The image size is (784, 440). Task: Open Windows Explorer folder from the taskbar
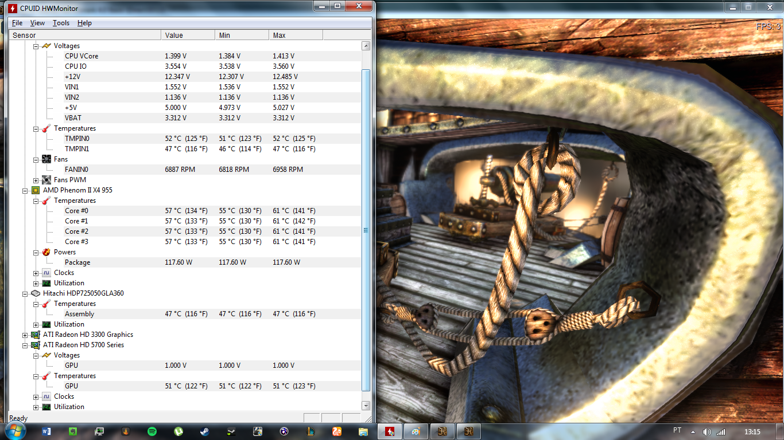pos(363,431)
